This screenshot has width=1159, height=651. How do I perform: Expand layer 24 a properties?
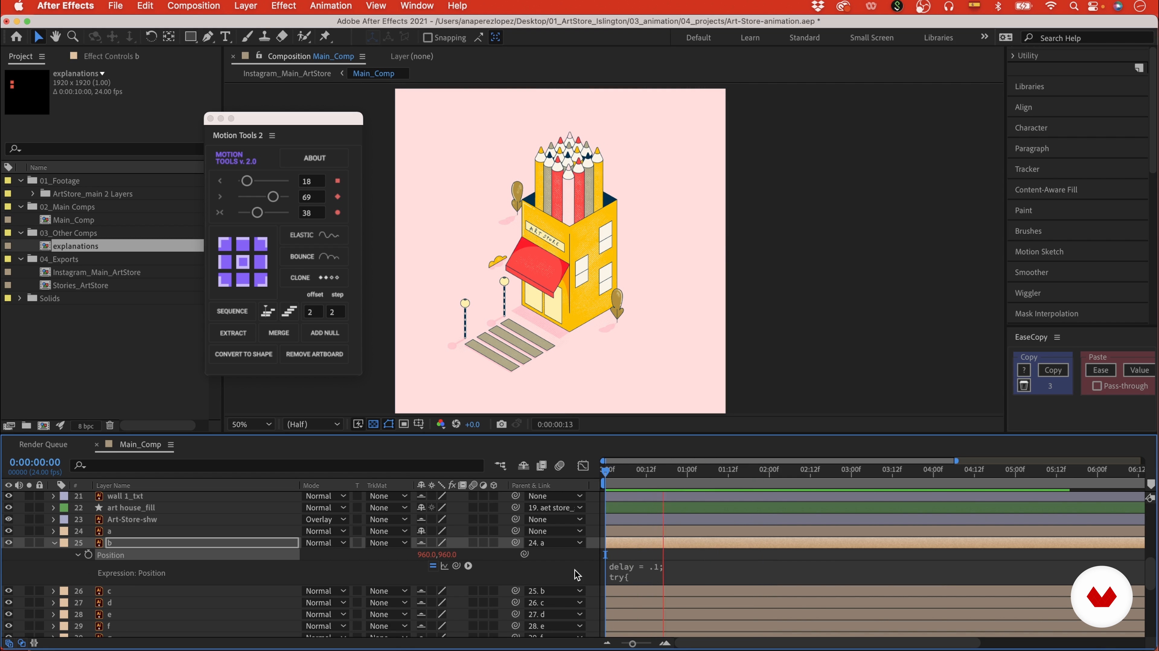pos(53,531)
